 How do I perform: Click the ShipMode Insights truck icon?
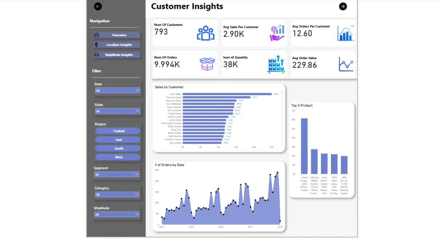pos(97,55)
